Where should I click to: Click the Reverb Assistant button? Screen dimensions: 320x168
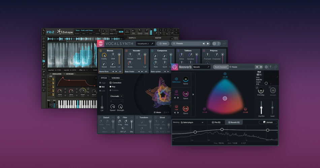coord(221,67)
